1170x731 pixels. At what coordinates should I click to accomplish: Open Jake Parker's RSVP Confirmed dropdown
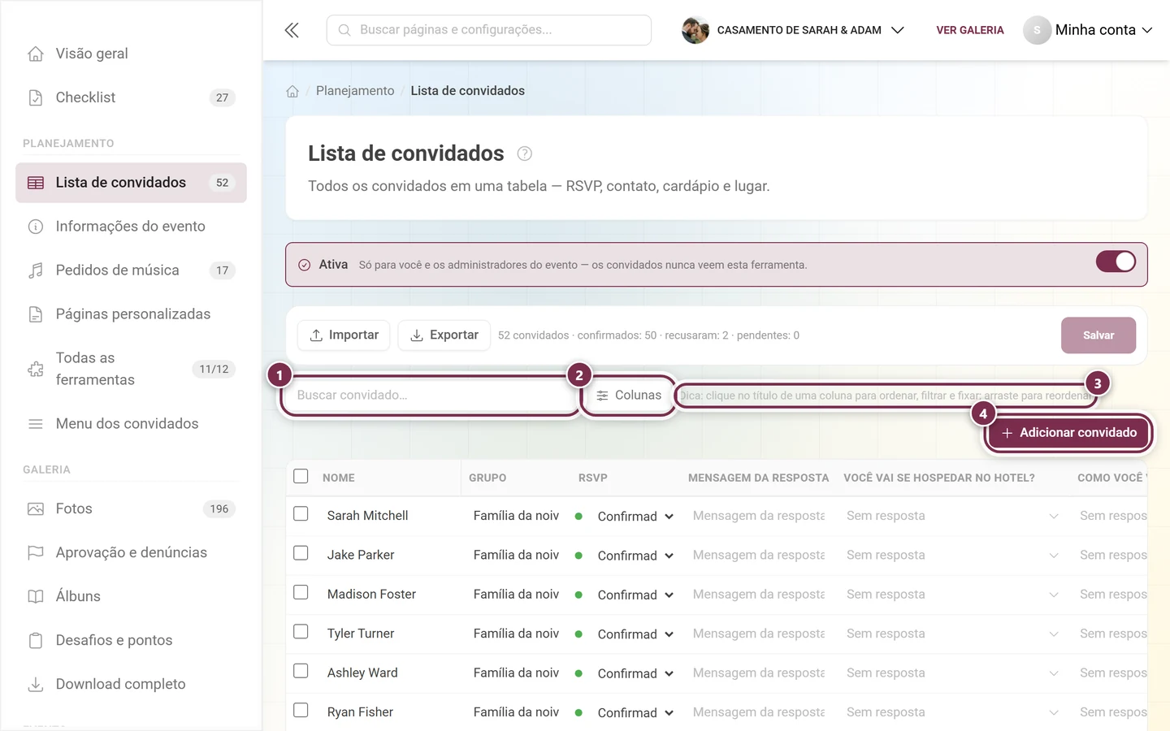635,556
